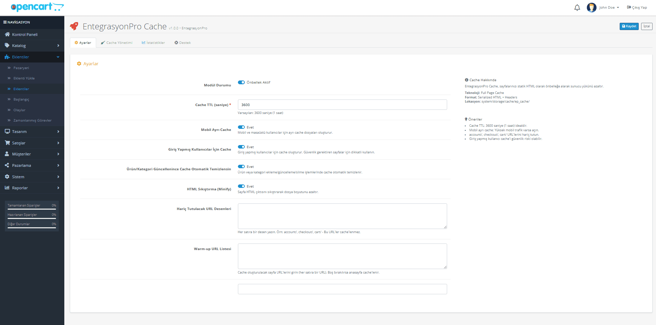Expand the Müşteriler menu chevron
The height and width of the screenshot is (325, 656).
click(x=58, y=154)
